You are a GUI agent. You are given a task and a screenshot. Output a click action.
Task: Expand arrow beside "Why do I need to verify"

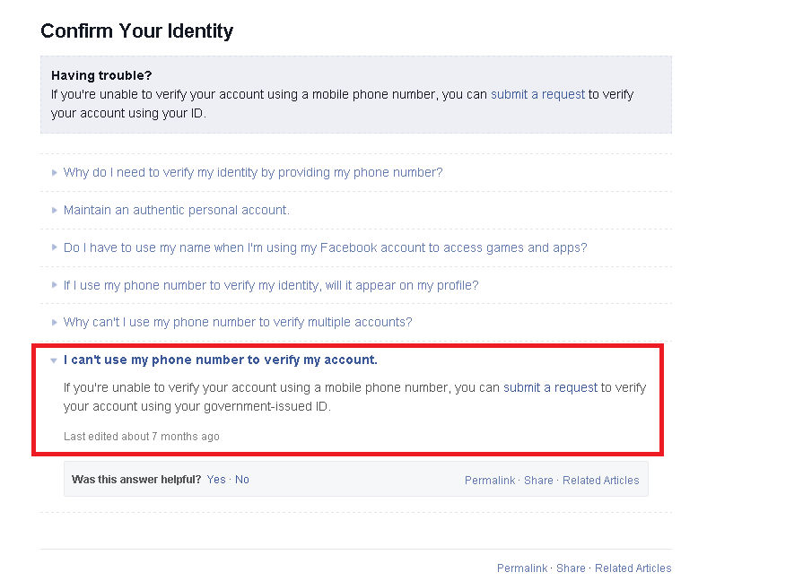(55, 173)
